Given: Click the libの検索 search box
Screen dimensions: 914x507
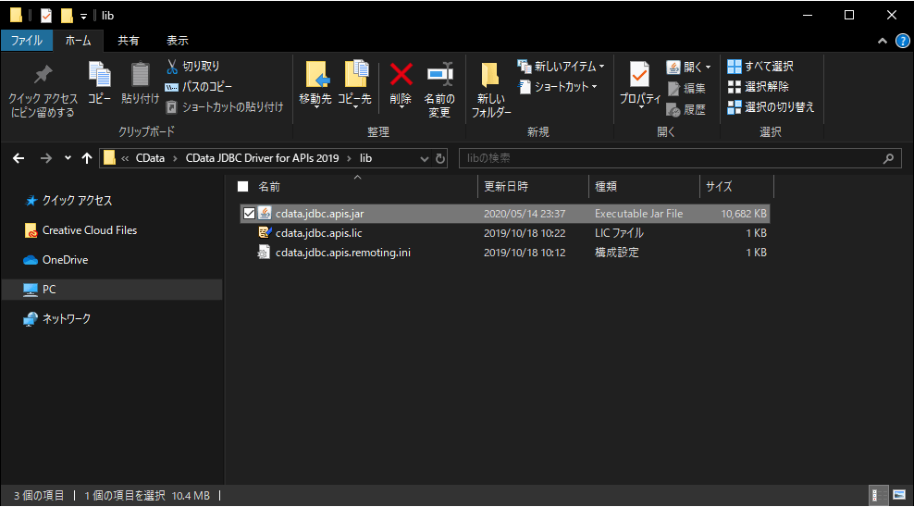Looking at the screenshot, I should 680,158.
